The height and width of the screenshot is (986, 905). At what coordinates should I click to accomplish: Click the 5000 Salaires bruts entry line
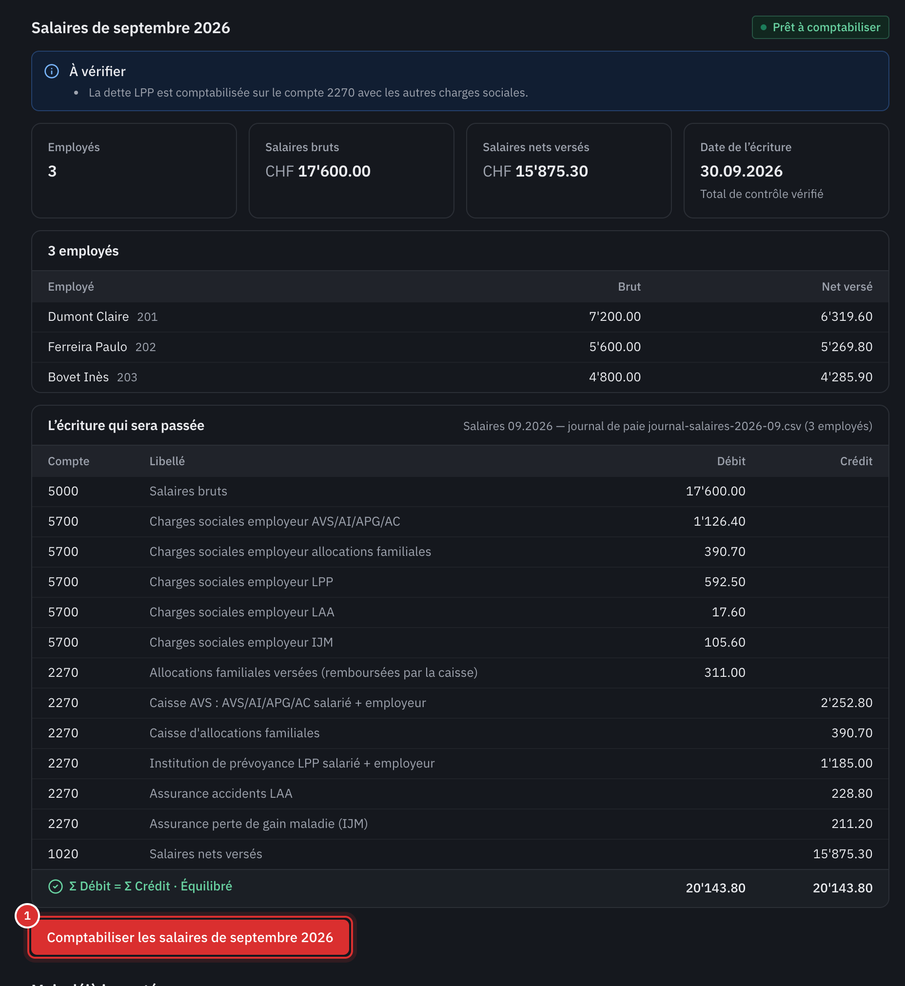pyautogui.click(x=460, y=491)
